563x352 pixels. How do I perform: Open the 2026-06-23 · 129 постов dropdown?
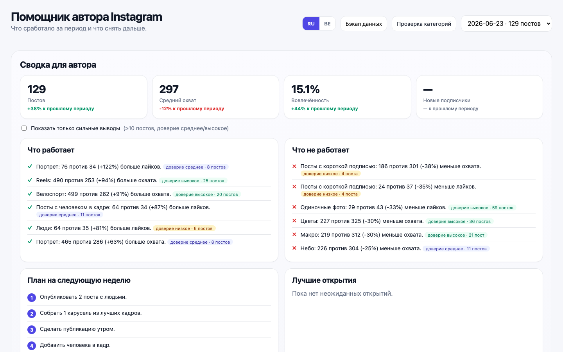click(x=506, y=23)
